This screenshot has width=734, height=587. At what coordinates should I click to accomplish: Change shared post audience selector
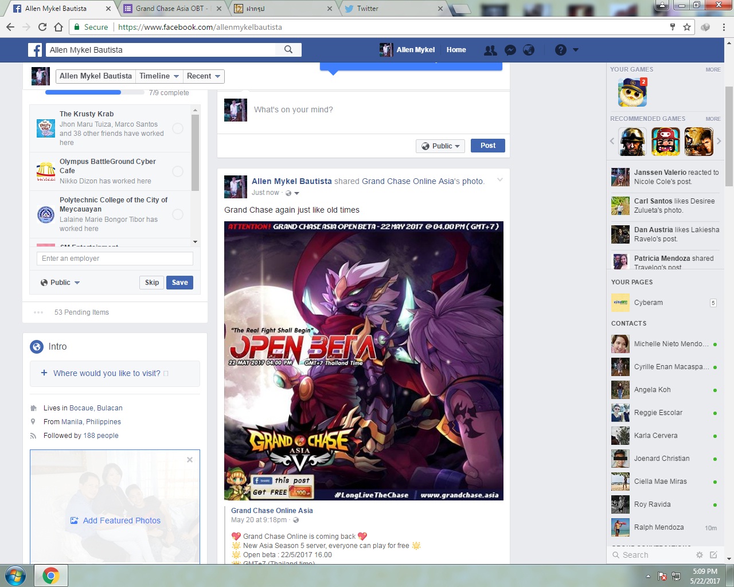coord(292,193)
